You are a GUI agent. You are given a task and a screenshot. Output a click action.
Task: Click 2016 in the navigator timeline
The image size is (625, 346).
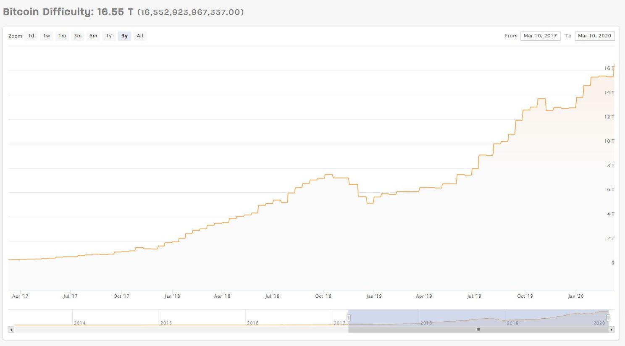[x=252, y=323]
